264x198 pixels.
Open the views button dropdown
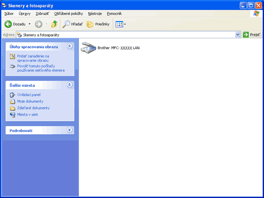pos(125,24)
